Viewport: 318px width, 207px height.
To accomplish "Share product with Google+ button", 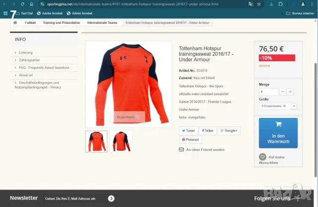I will pos(229,131).
